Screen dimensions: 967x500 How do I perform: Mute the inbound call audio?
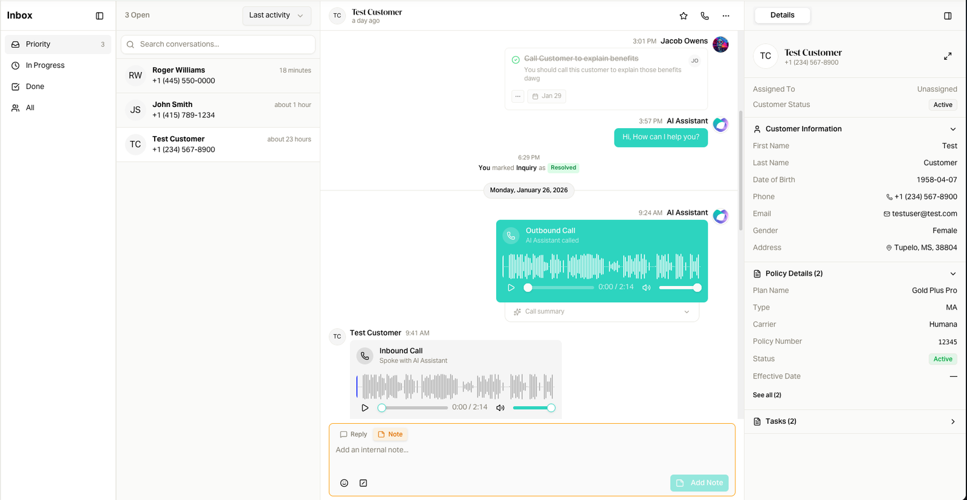[x=500, y=408]
